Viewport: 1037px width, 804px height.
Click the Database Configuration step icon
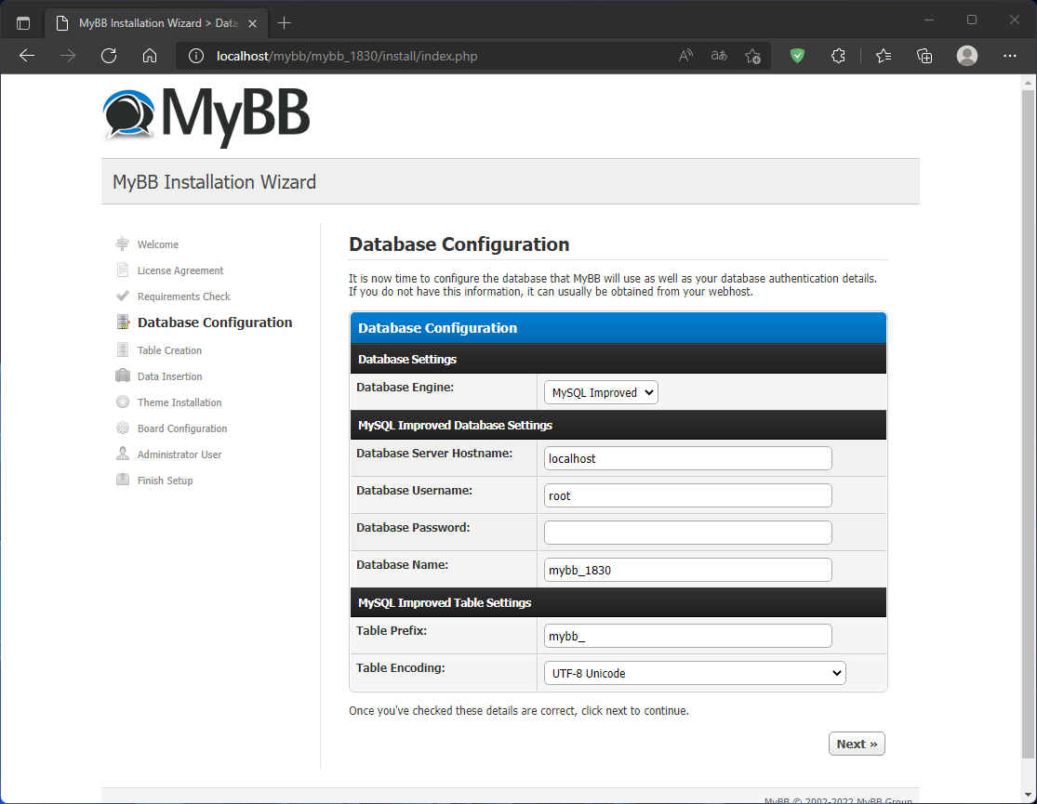tap(123, 322)
